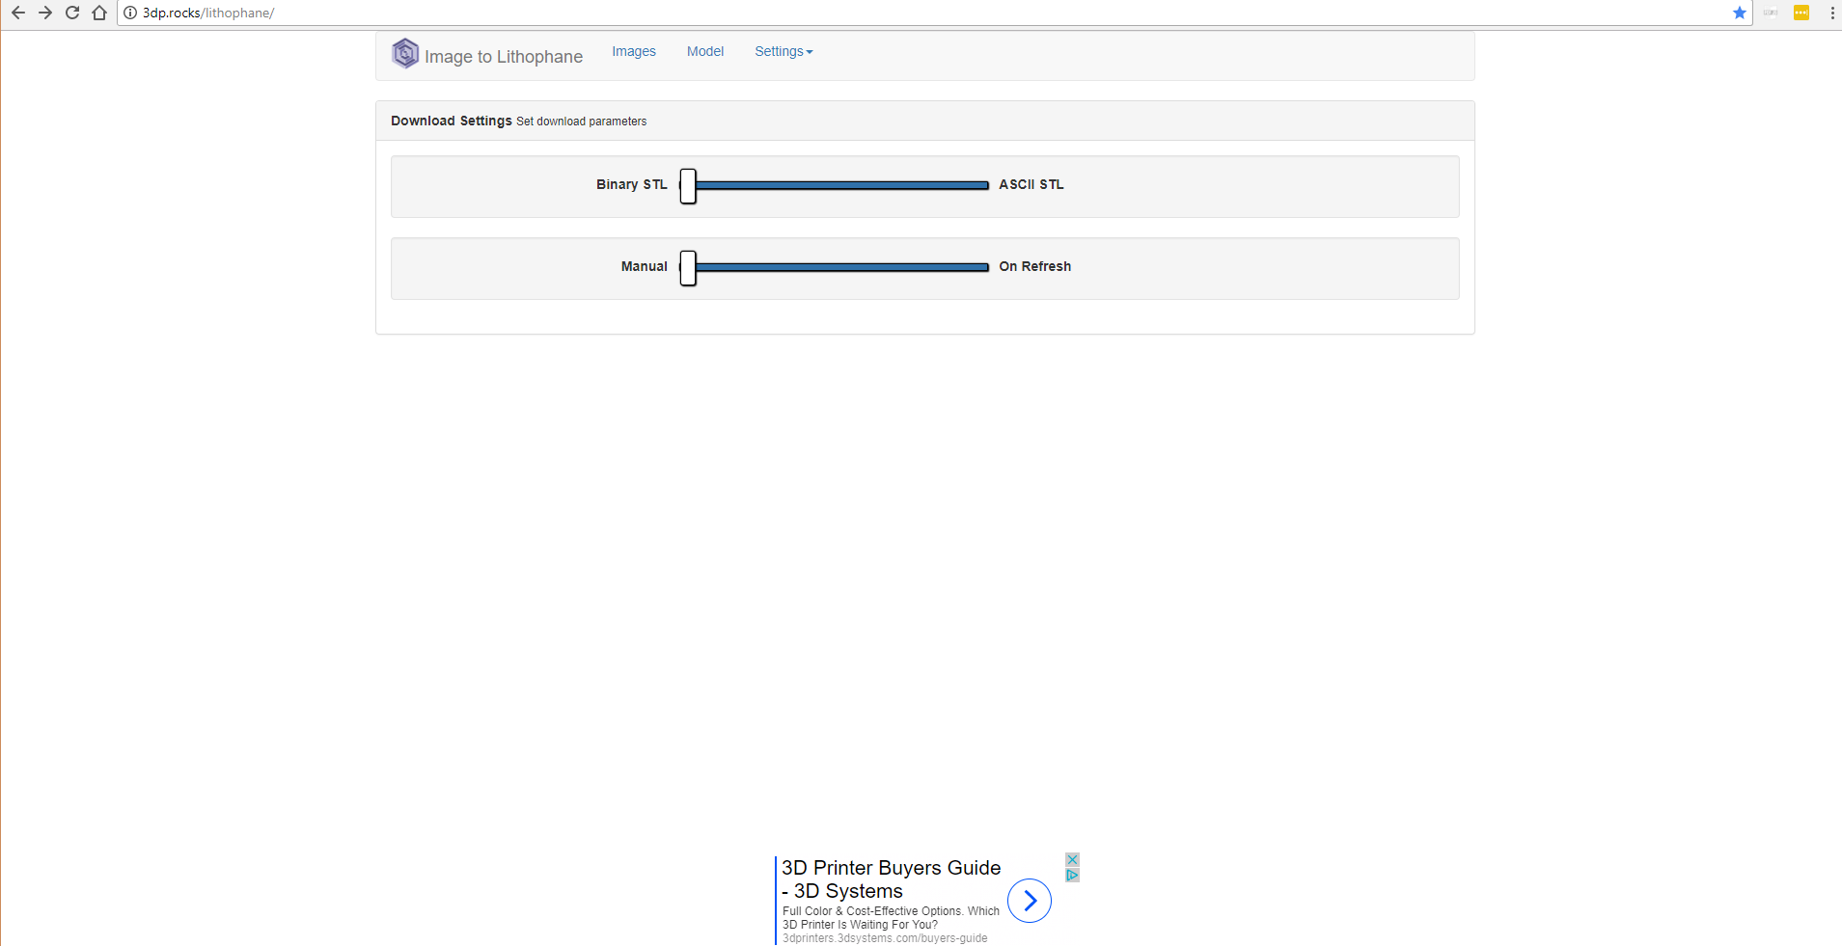This screenshot has height=946, width=1842.
Task: Go forward with browser forward arrow
Action: pos(44,13)
